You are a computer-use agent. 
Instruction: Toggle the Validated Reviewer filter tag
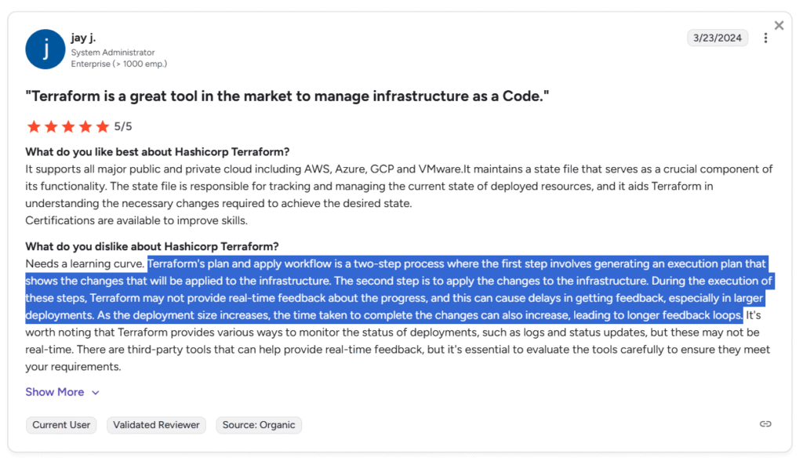pos(155,424)
